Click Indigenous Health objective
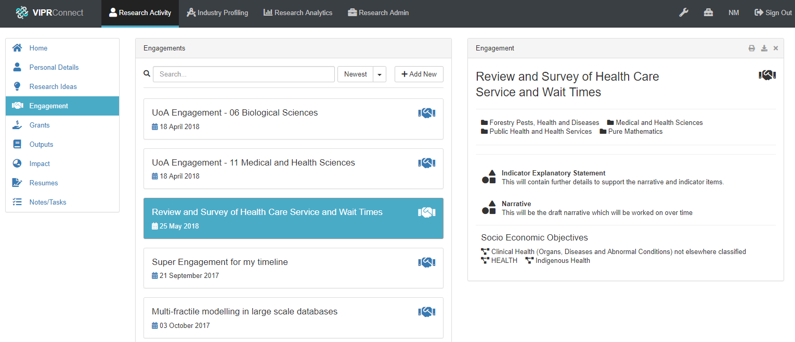This screenshot has height=342, width=795. click(x=557, y=261)
